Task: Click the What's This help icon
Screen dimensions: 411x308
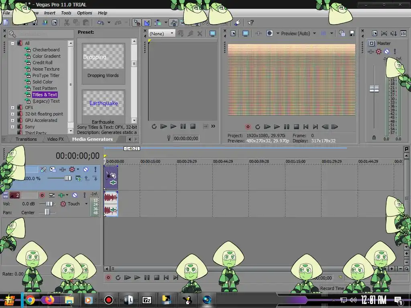Action: tap(250, 22)
